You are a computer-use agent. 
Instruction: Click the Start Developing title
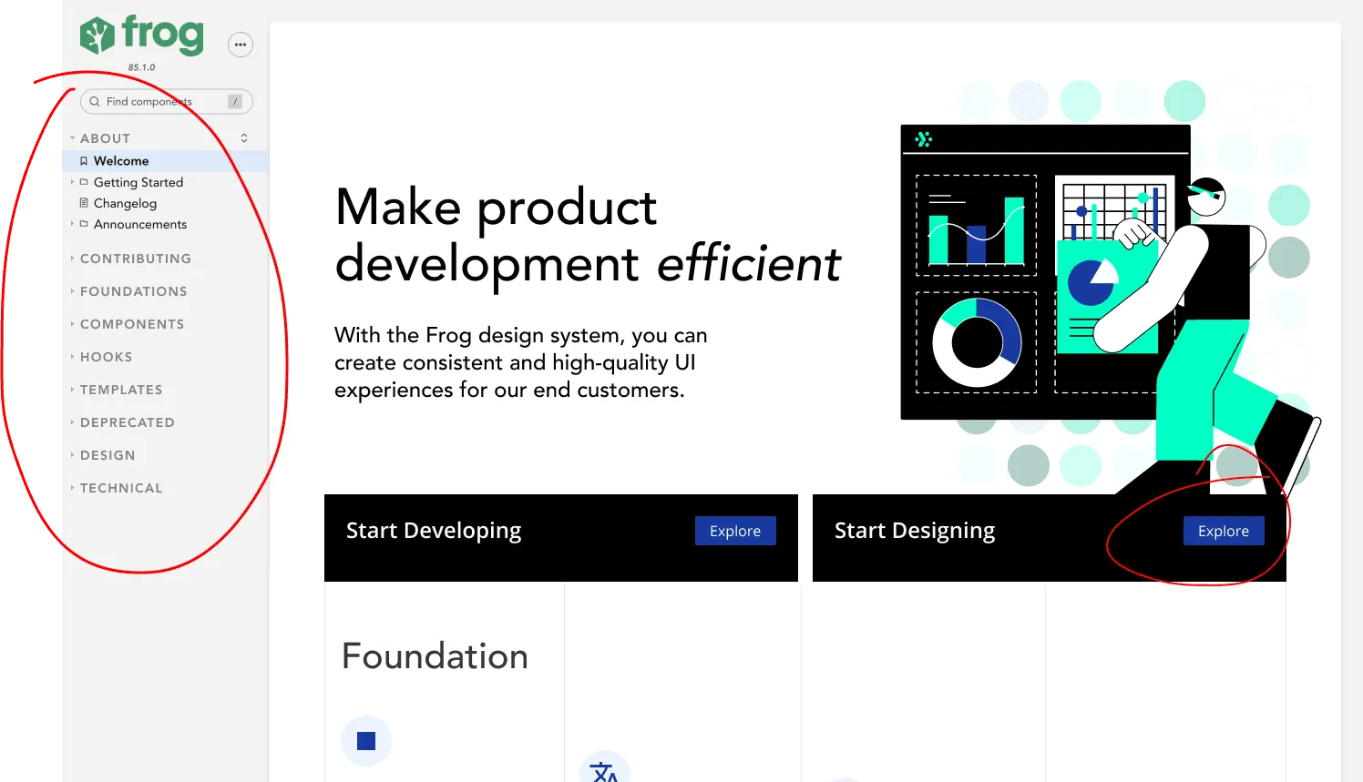(434, 531)
